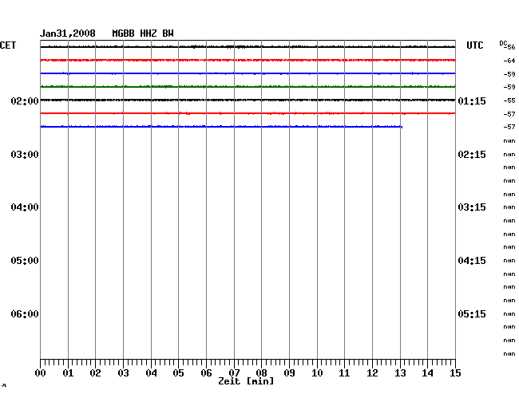Click minute 05 on the time axis
The width and height of the screenshot is (519, 394).
tap(178, 373)
